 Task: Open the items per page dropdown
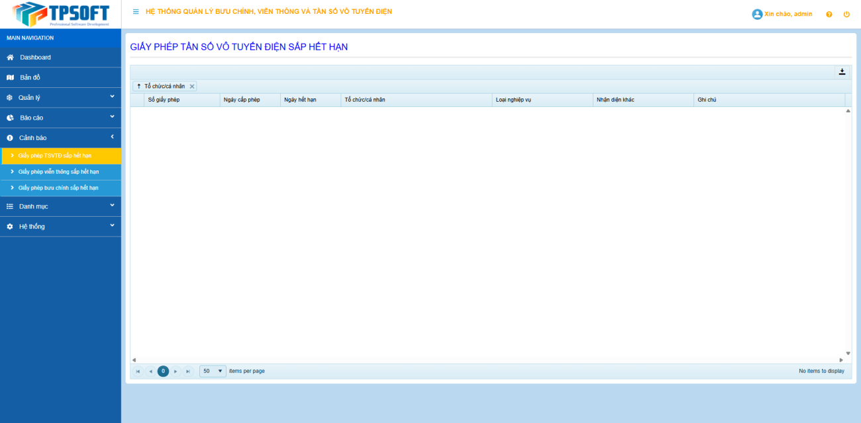pyautogui.click(x=213, y=371)
